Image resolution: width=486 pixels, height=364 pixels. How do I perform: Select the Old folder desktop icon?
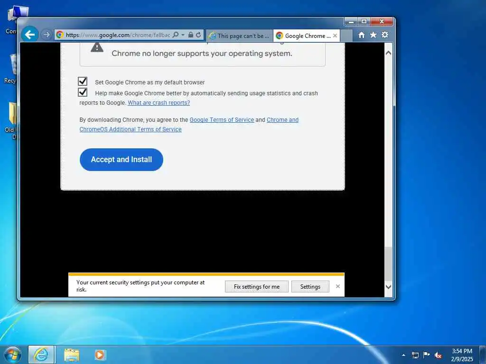[11, 121]
